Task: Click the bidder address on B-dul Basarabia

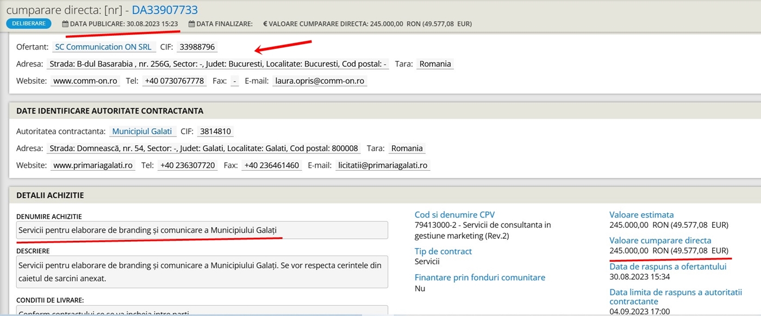Action: (x=218, y=64)
